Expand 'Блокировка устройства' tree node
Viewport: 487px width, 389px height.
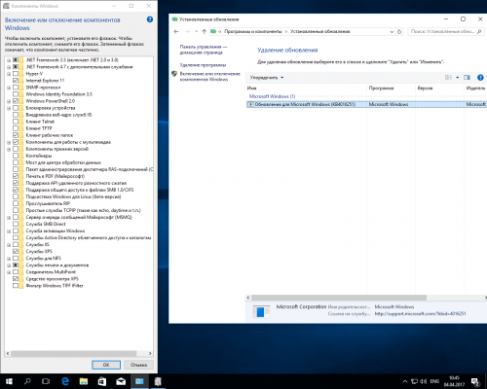click(9, 108)
